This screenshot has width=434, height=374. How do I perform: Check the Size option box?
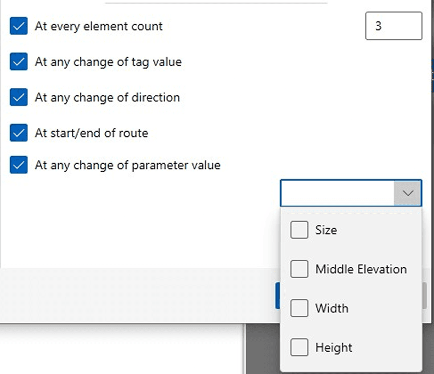pos(299,230)
